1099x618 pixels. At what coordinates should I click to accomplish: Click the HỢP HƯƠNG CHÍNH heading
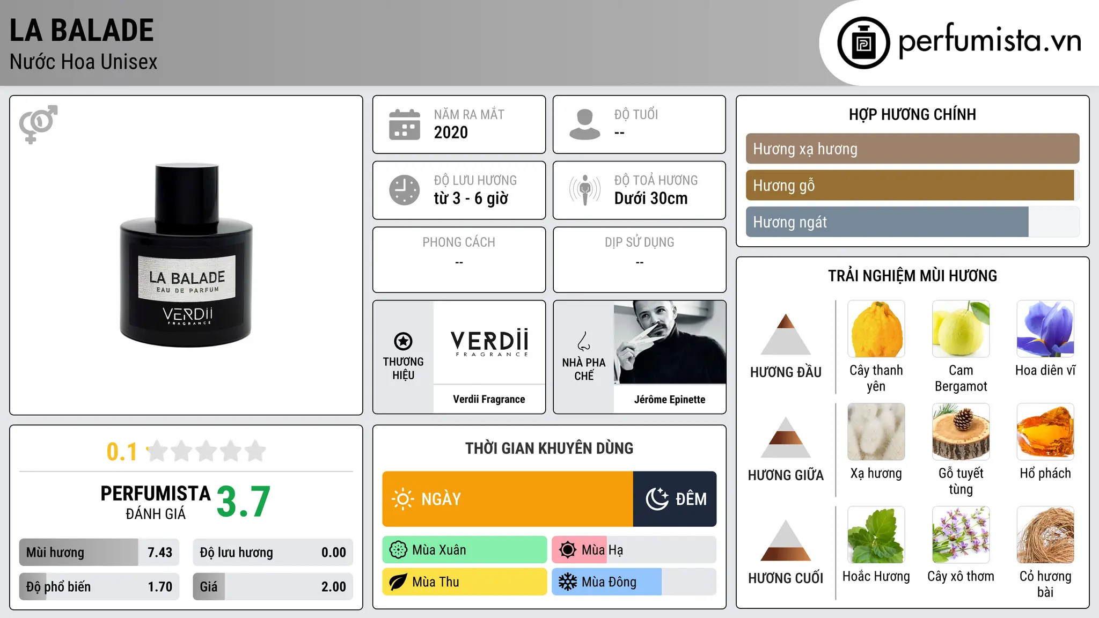pyautogui.click(x=912, y=114)
